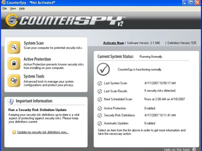Click '4/17/2007 10:11:41 AM' definitions timestamp
Screen dimensions: 202x151
160,115
